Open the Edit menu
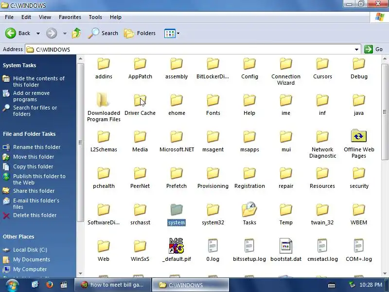Viewport: 389px width, 292px height. tap(26, 17)
